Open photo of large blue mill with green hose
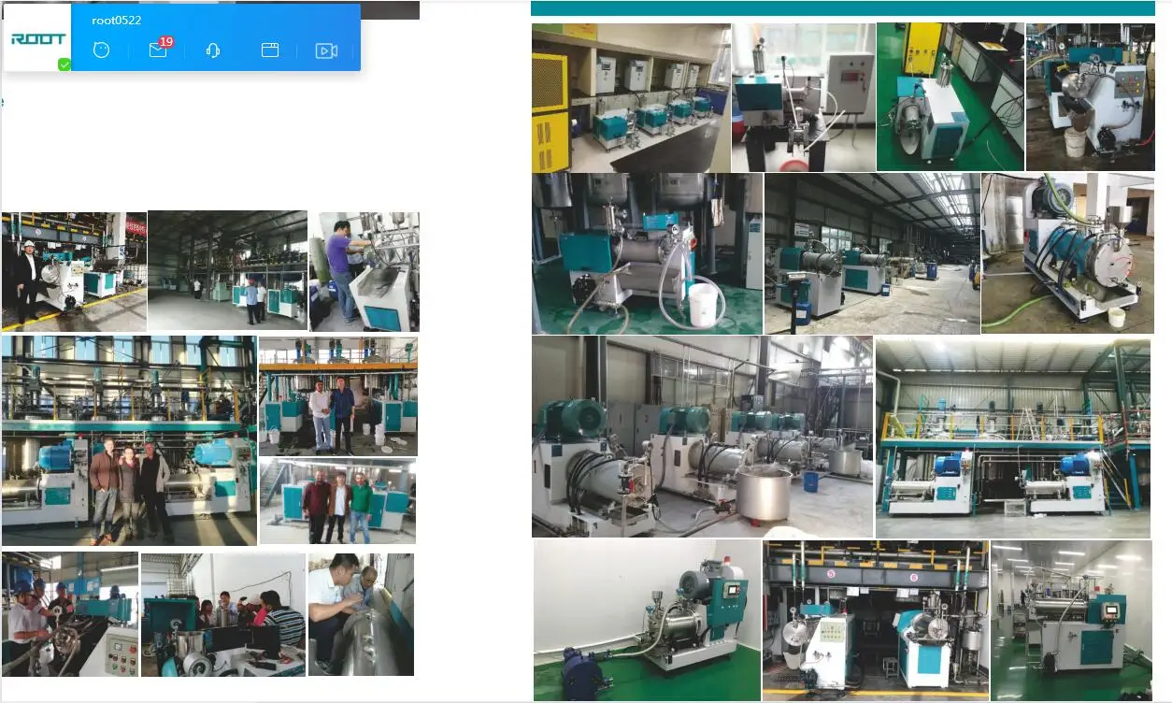Viewport: 1172px width, 703px height. click(1067, 253)
